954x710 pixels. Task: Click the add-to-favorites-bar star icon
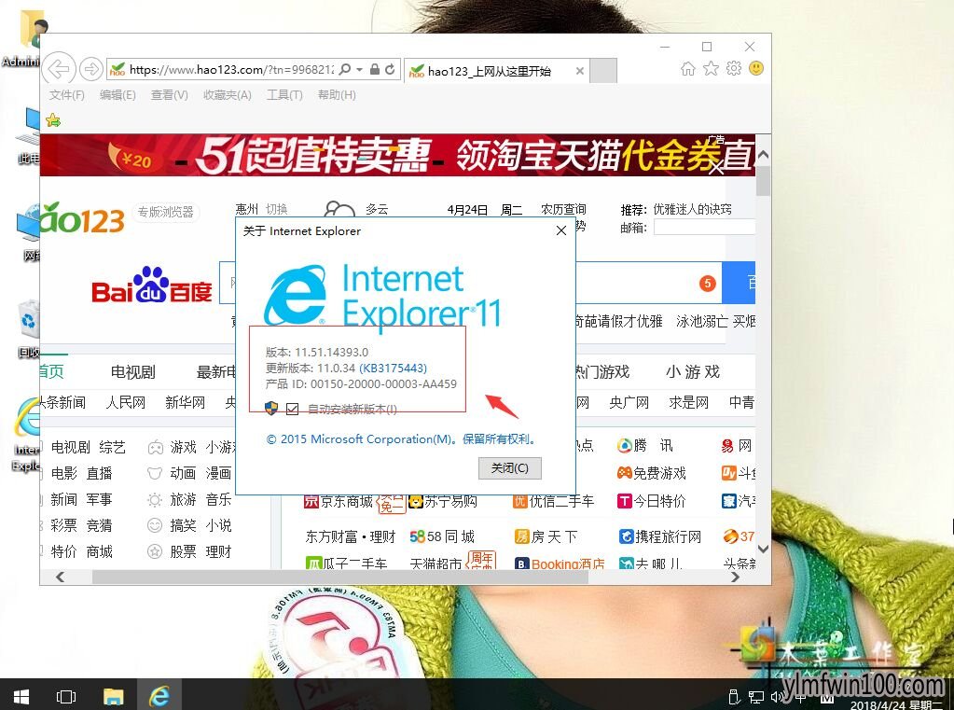53,120
